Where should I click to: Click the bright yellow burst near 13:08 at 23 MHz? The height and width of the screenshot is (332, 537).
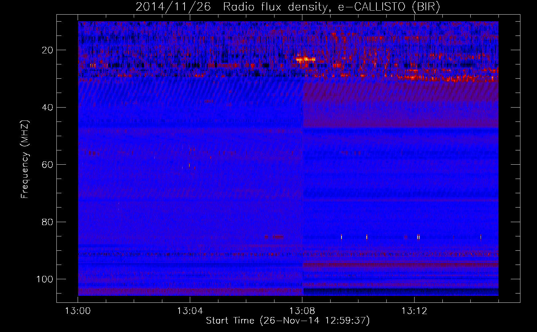(x=306, y=60)
